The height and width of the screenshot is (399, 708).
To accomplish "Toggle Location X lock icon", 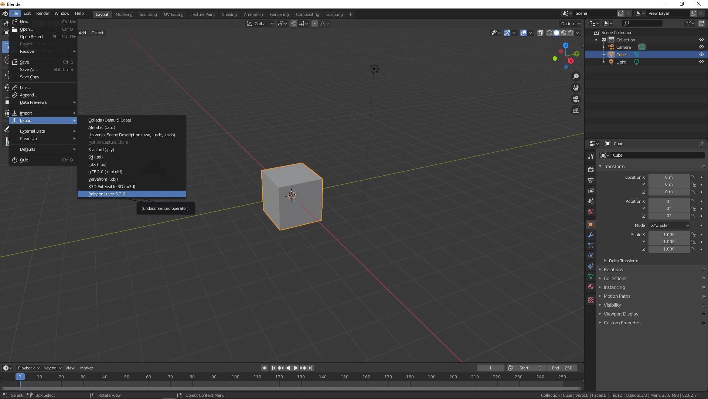I will (694, 177).
